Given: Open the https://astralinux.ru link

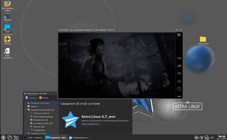Looking at the screenshot, I should [90, 124].
